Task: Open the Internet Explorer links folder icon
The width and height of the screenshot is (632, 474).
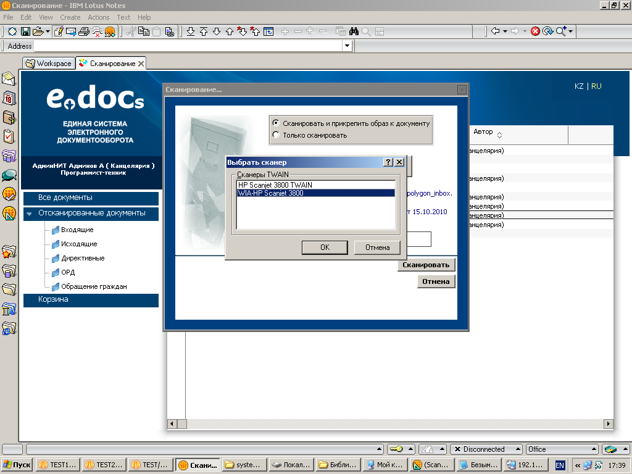Action: pos(9,328)
